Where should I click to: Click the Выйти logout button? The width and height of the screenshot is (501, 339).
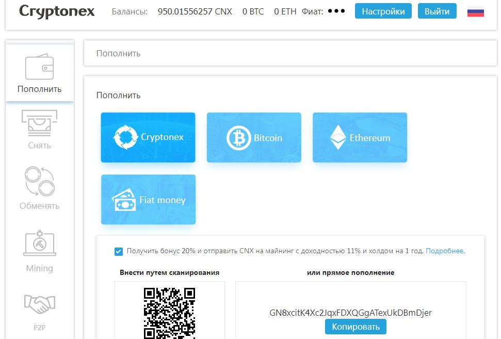tap(437, 11)
